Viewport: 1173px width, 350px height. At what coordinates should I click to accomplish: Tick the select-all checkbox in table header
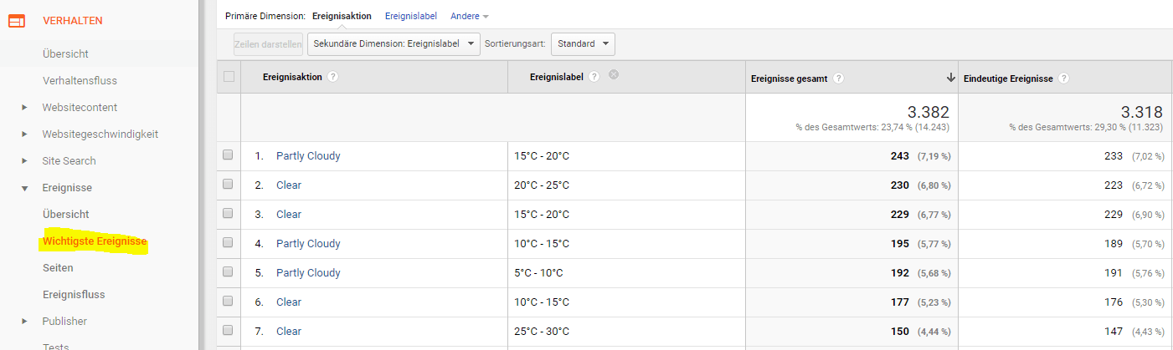[x=229, y=77]
